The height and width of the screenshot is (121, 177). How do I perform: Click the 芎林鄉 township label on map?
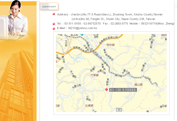click(x=110, y=45)
